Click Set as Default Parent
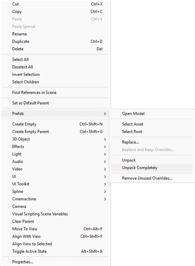Viewport: 195px width, 266px height. point(55,103)
